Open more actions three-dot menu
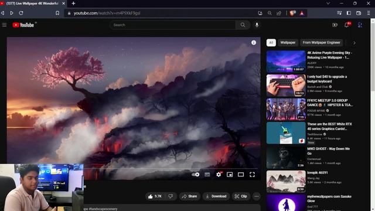 click(x=257, y=196)
